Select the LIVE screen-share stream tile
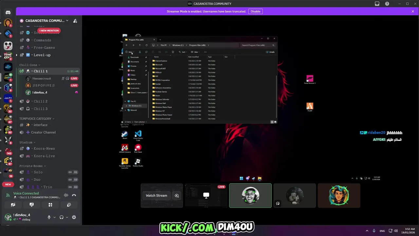 pyautogui.click(x=206, y=196)
